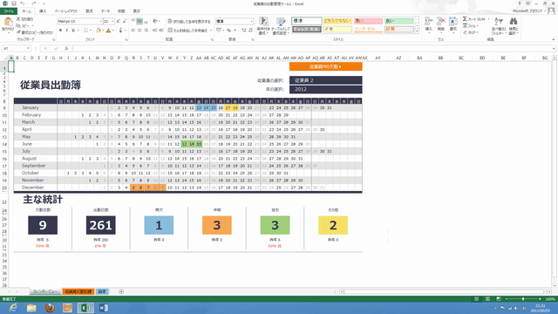Toggle bold formatting
558x314 pixels.
[60, 31]
